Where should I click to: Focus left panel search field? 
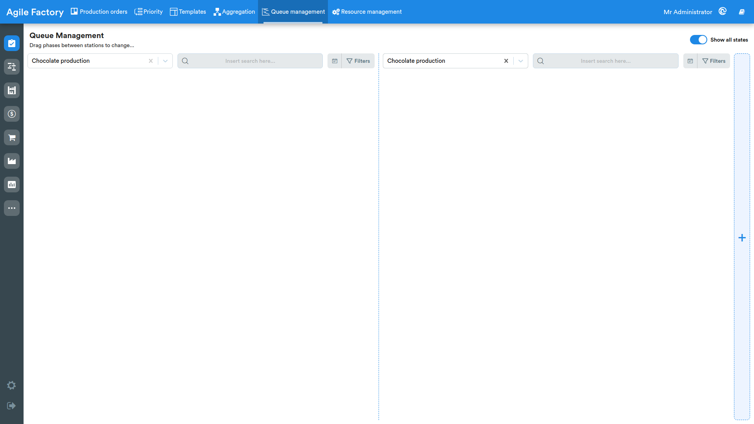click(250, 61)
